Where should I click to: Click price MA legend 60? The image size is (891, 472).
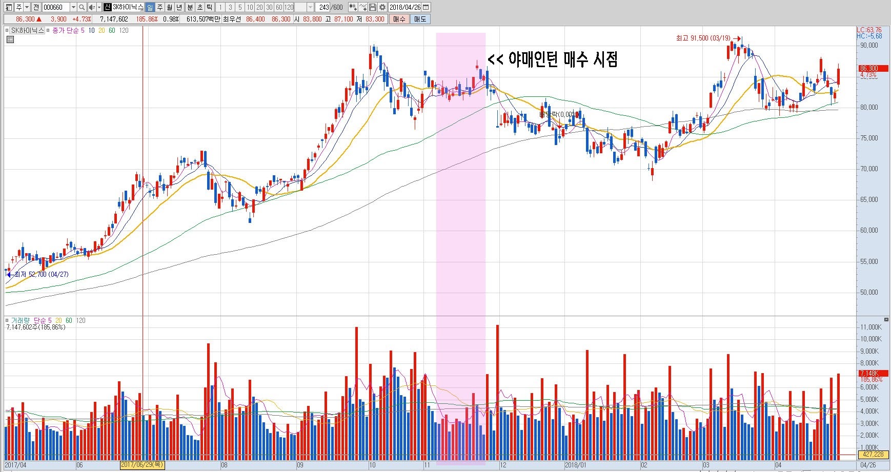point(112,30)
